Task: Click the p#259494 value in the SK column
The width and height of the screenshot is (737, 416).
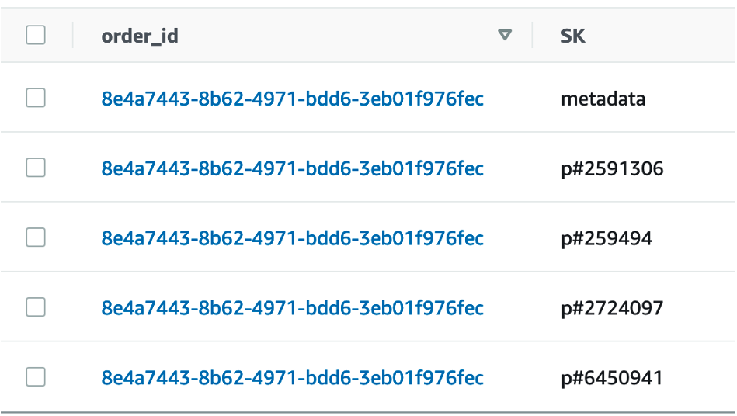Action: click(607, 238)
